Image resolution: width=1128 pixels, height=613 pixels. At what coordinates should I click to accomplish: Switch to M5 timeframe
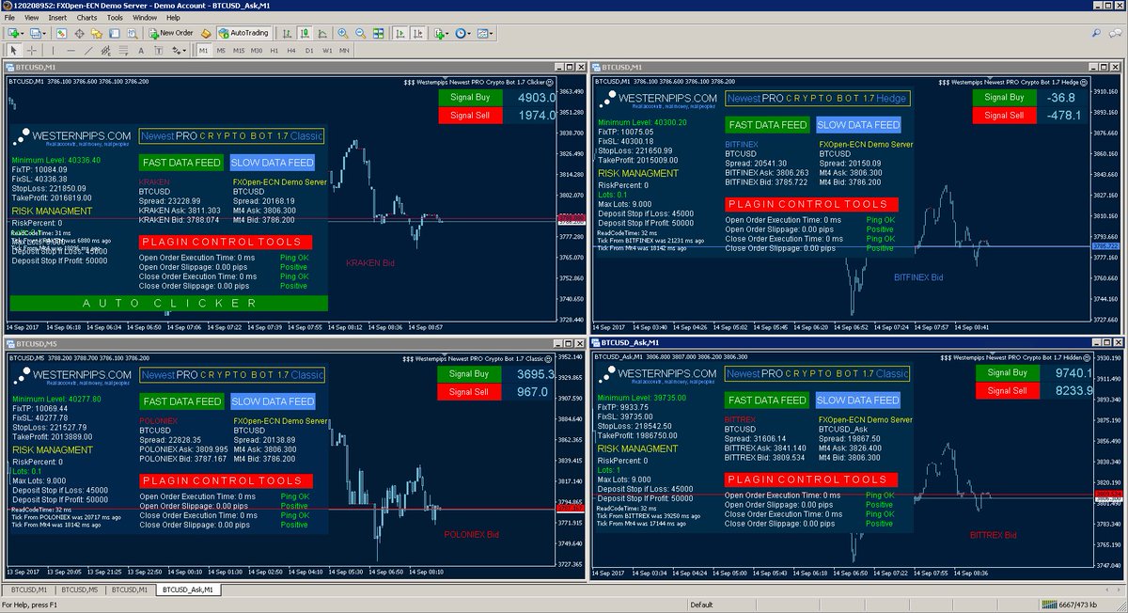coord(221,51)
